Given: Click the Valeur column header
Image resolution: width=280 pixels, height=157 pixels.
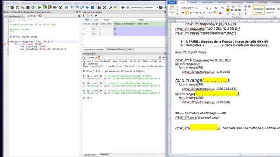Looking at the screenshot, I should tap(141, 20).
